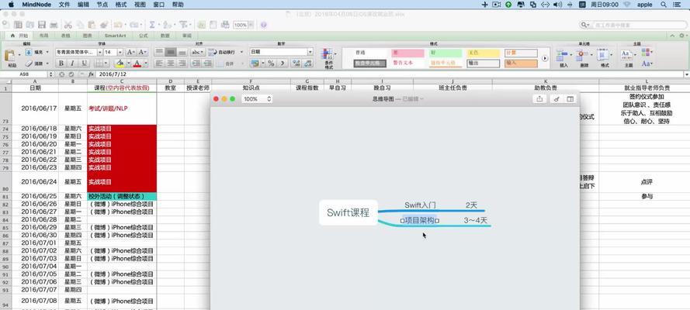The width and height of the screenshot is (690, 310).
Task: Click the formula bar showing 2016/7/12
Action: [x=390, y=74]
